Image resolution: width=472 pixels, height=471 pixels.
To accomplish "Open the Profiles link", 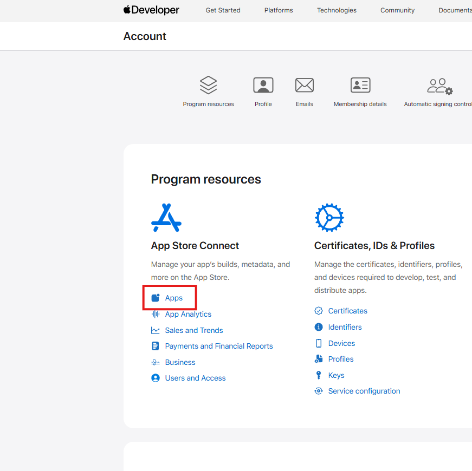I will coord(341,359).
